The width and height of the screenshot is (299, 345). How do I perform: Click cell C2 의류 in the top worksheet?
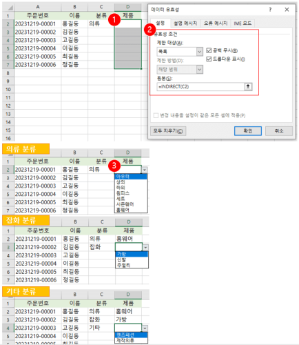click(101, 23)
